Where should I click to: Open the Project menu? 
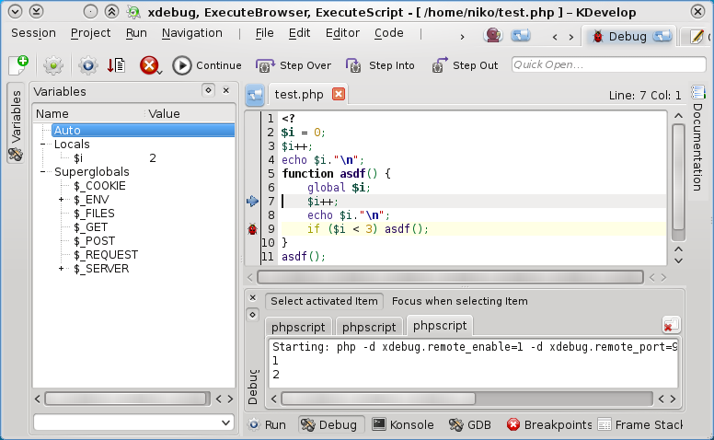(x=90, y=33)
